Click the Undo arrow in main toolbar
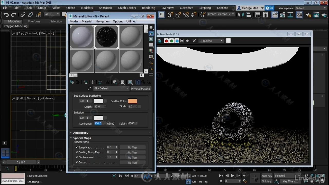The width and height of the screenshot is (329, 185). 6,15
